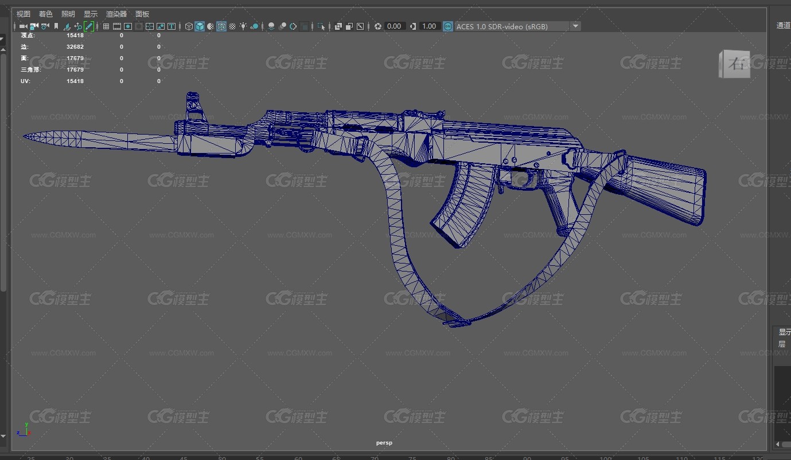This screenshot has width=791, height=460.
Task: Toggle the Field Chart overlay
Action: tap(150, 26)
